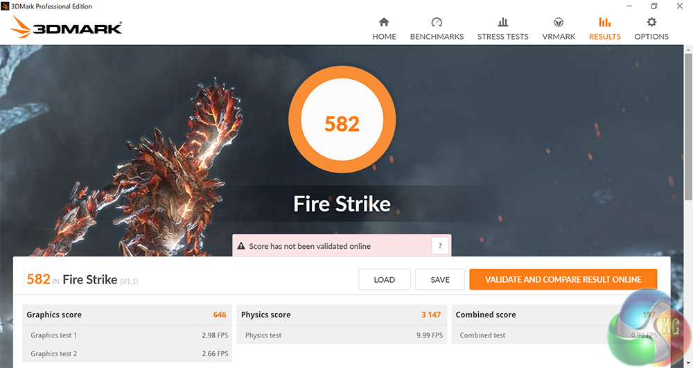Viewport: 693px width, 368px height.
Task: Click Validate and Compare Result Online
Action: [x=563, y=280]
